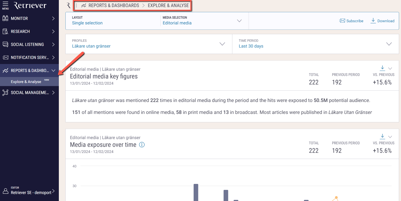This screenshot has height=201, width=401.
Task: Click the 'new' badge beside Explore & Analyse
Action: (47, 80)
